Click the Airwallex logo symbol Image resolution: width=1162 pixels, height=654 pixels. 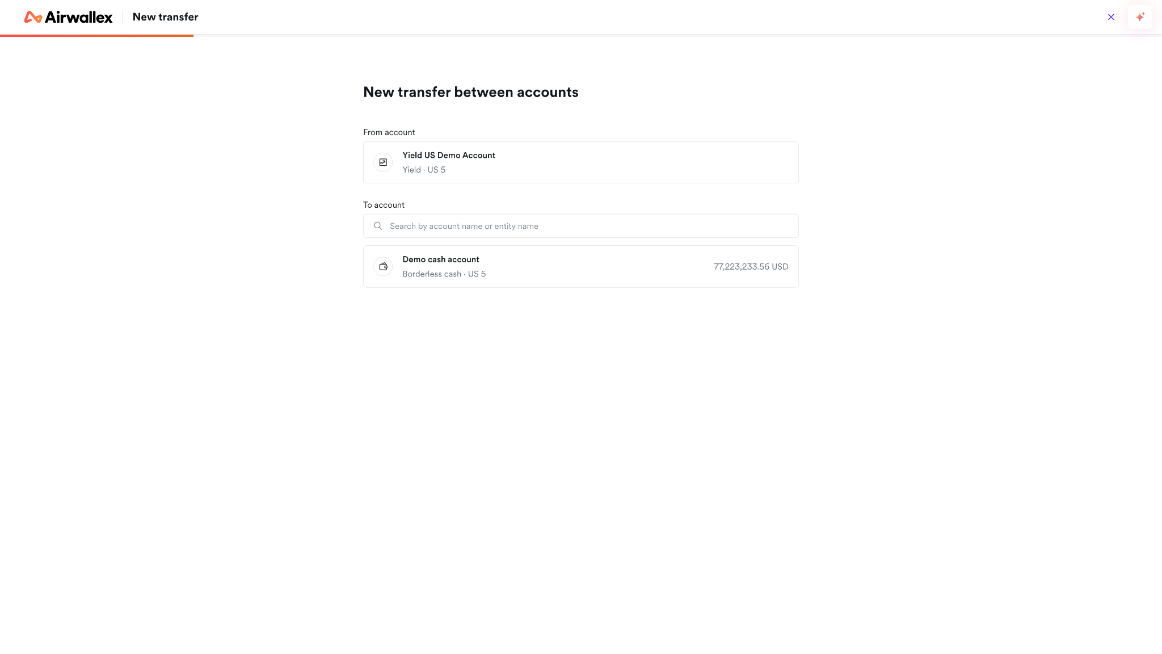tap(33, 17)
